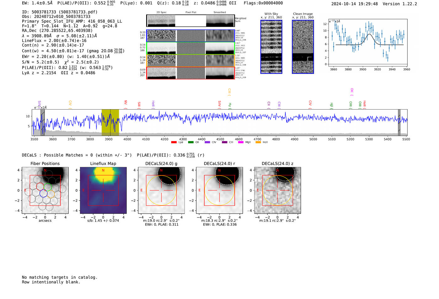Click the 'DECaLS : Possible Matches = 0' heading
This screenshot has height=299, width=439.
coord(77,155)
